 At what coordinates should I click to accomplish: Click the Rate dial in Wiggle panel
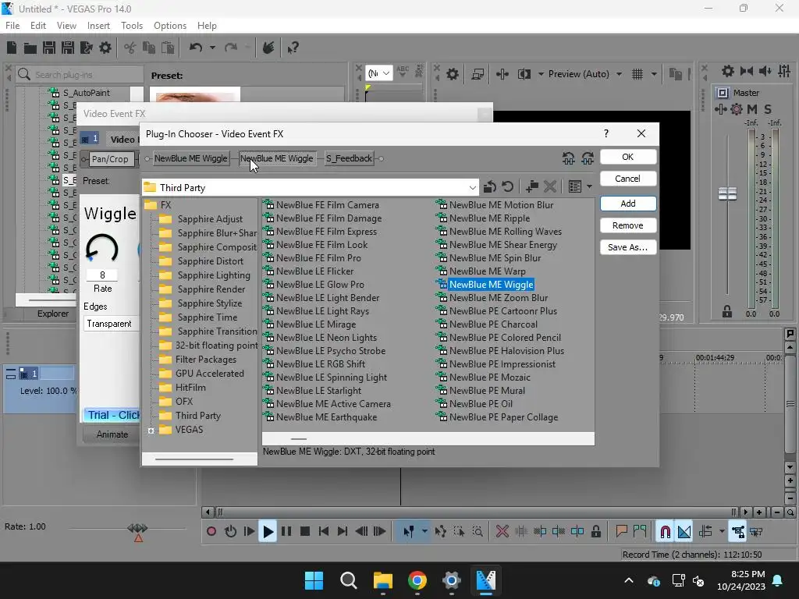click(x=102, y=248)
